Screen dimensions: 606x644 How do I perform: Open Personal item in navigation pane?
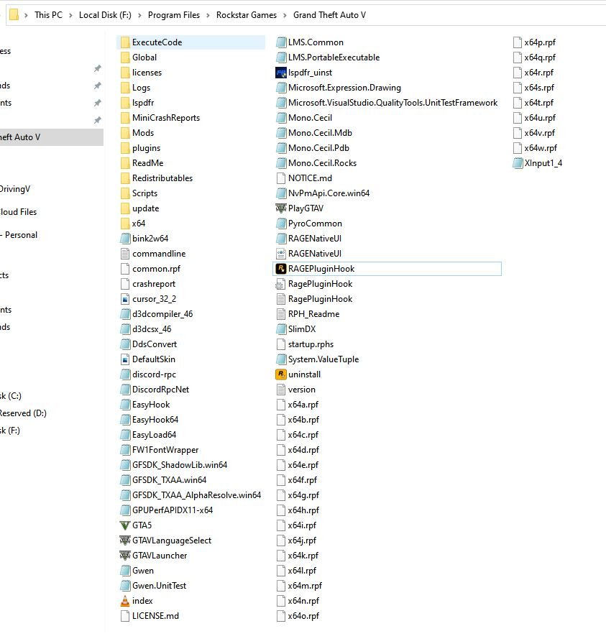(19, 235)
